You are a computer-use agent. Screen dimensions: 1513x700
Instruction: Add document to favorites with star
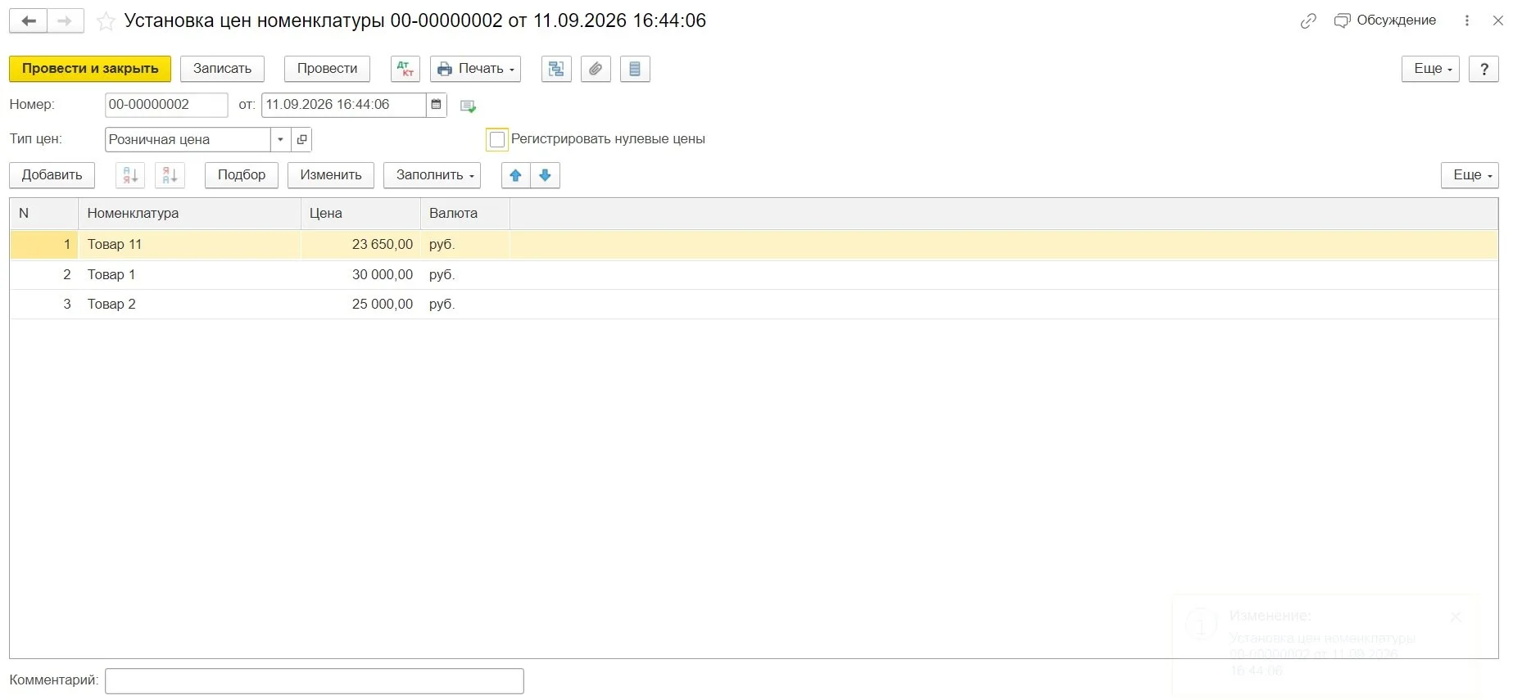point(106,22)
